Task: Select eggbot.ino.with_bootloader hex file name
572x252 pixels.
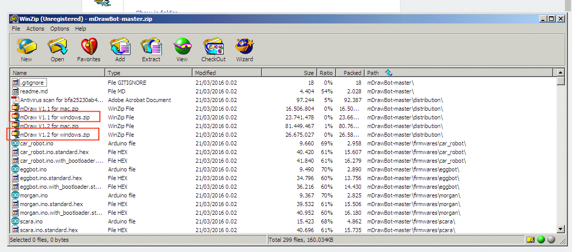Action: pyautogui.click(x=61, y=187)
